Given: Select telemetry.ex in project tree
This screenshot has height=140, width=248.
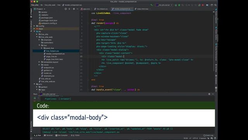Looking at the screenshot, I should [49, 76].
